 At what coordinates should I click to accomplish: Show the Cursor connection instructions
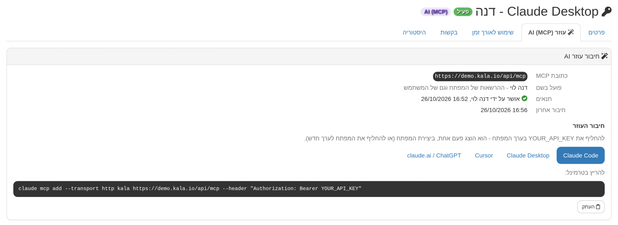tap(484, 155)
